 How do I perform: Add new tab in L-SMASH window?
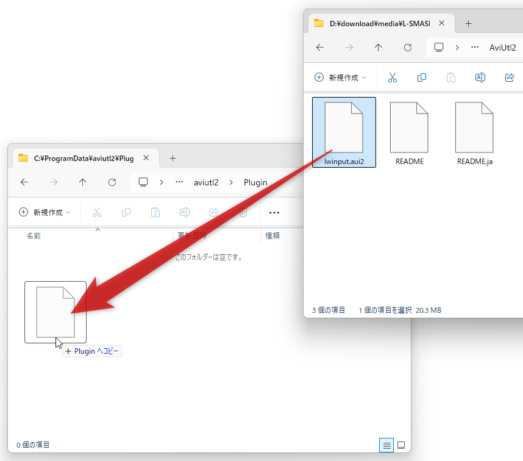tap(468, 23)
